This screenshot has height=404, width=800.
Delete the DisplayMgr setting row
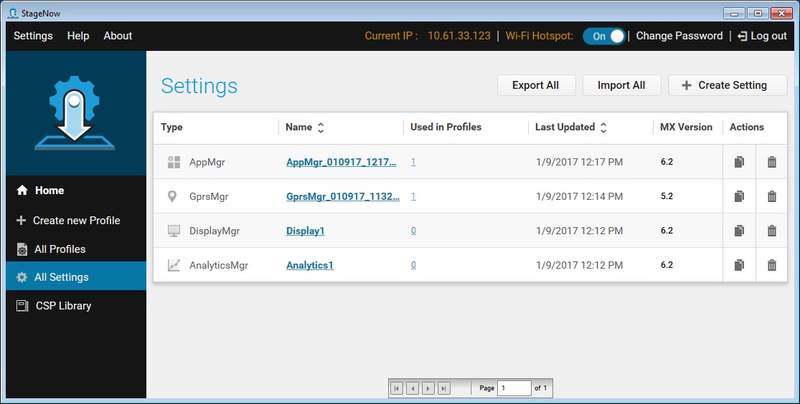772,231
